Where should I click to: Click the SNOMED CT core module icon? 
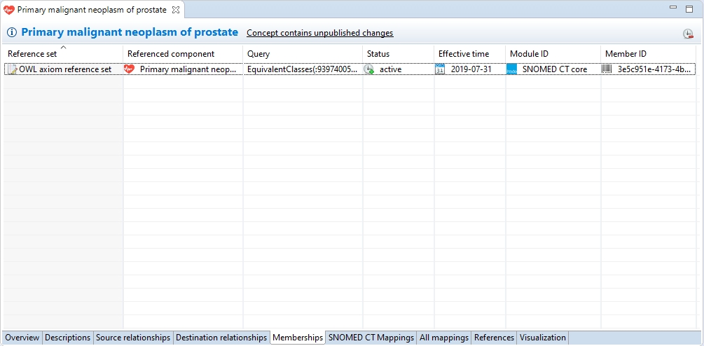[511, 69]
